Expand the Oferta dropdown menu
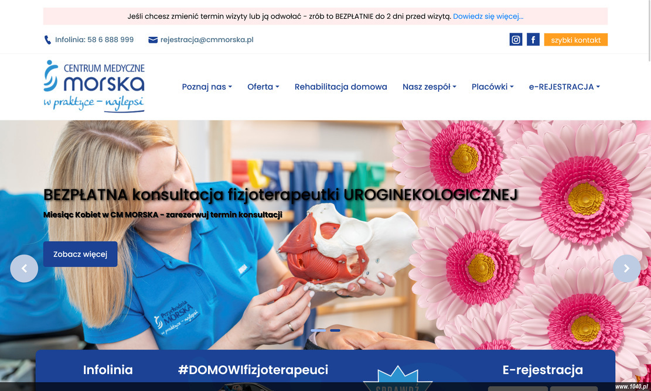Screen dimensions: 651x391 (x=263, y=87)
